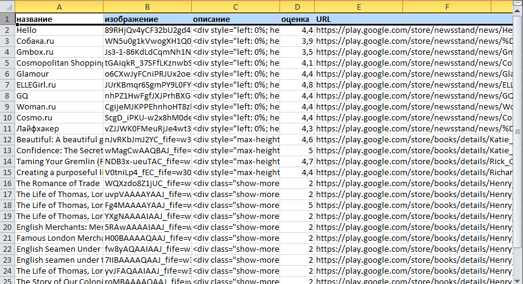Select image cell 'fw8yAQAAIAAJ_fife=w'
Viewport: 523px width, 284px height.
pos(147,249)
